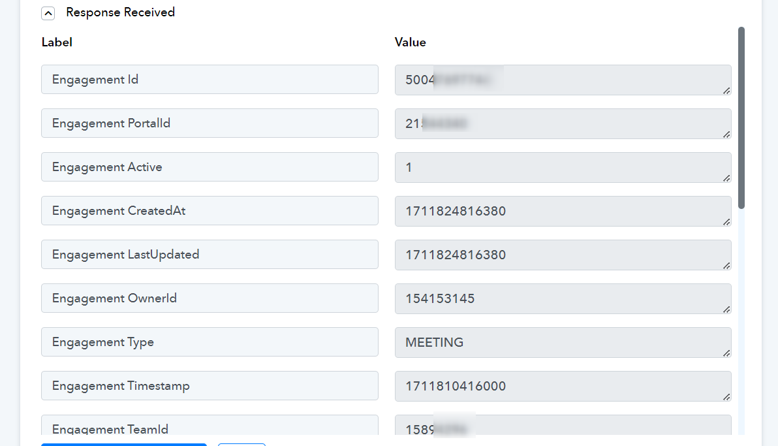Image resolution: width=778 pixels, height=446 pixels.
Task: Click the Engagement Timestamp label field
Action: (x=210, y=385)
